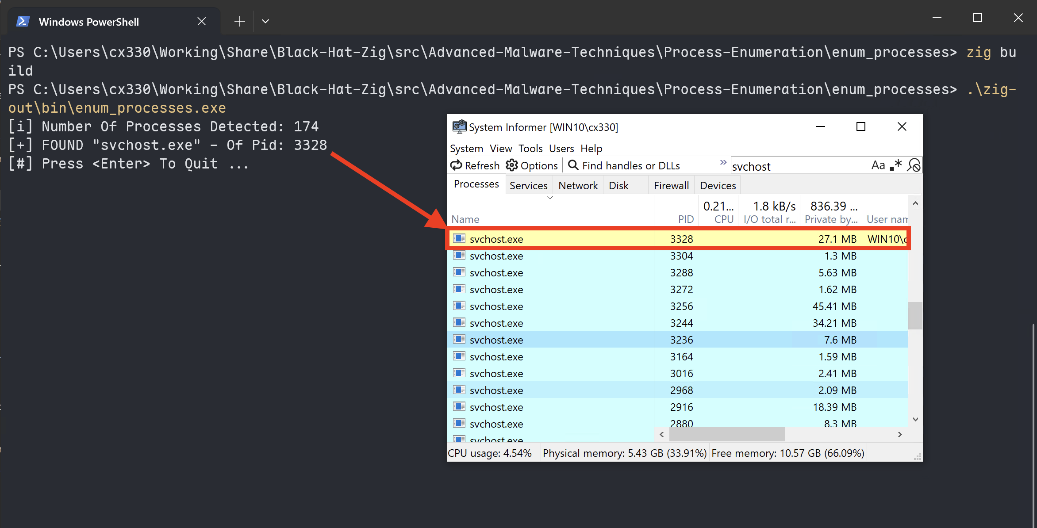Click the Find handles or DLLs magnifier
Screen dimensions: 1037x528
[573, 165]
